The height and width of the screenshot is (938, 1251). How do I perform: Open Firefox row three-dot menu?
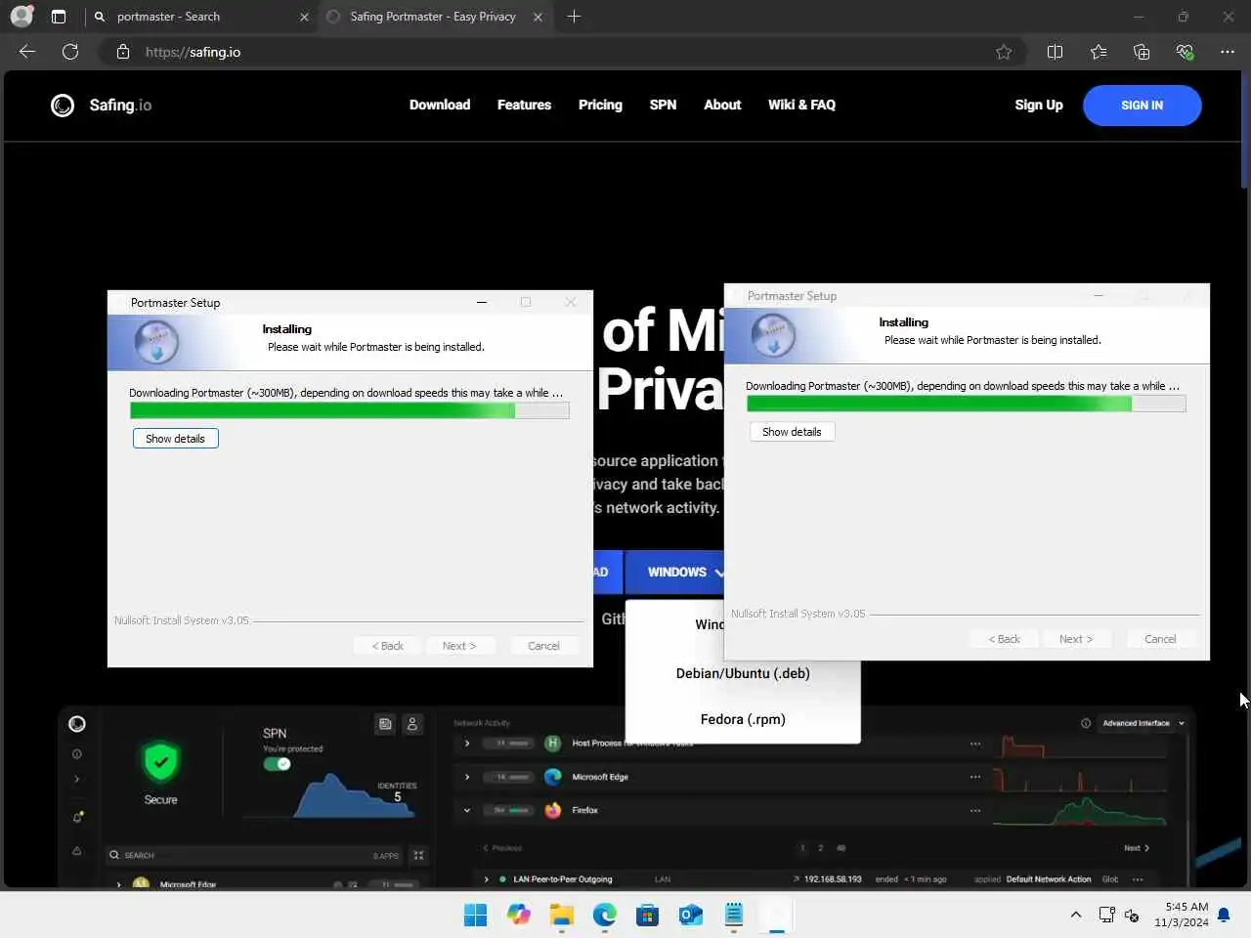tap(975, 810)
